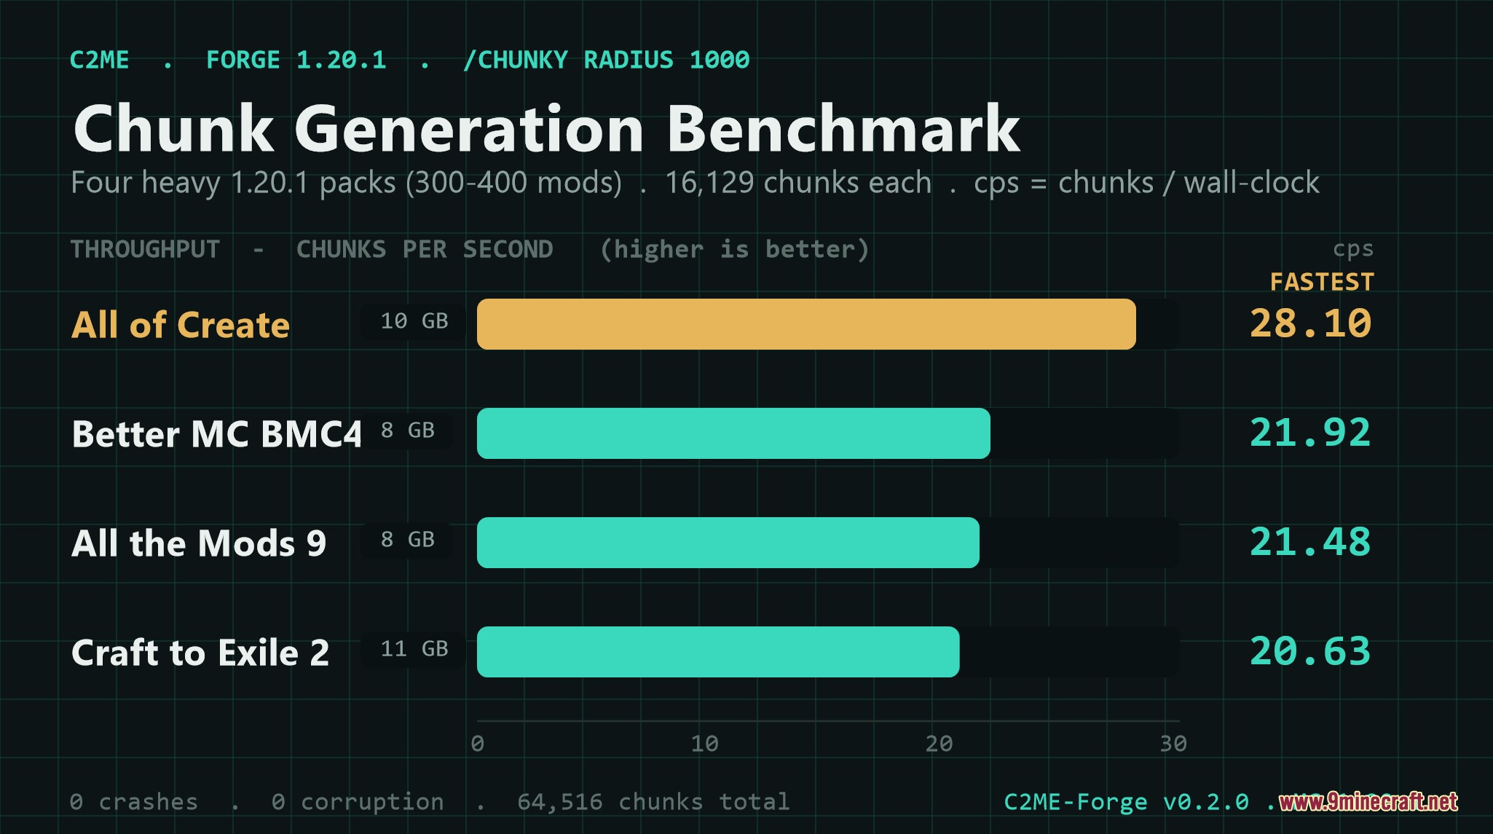Click the 'All of Create' row label
The width and height of the screenshot is (1493, 834).
[181, 324]
